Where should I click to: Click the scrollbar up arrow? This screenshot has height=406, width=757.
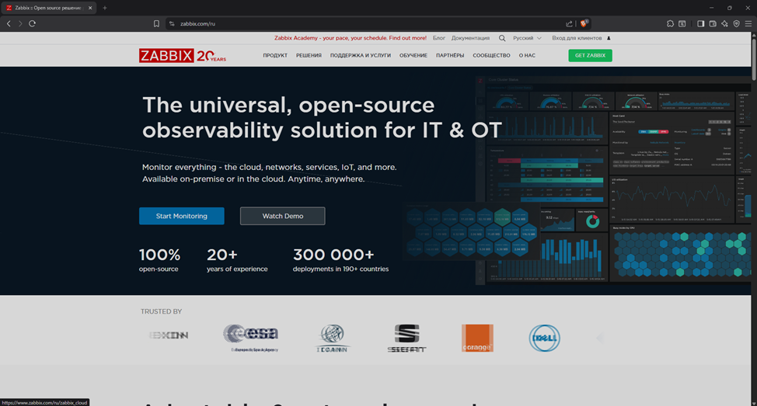point(754,35)
